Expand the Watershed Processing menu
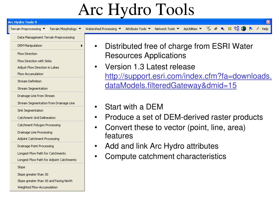Screen dimensions: 280x210 pyautogui.click(x=103, y=29)
